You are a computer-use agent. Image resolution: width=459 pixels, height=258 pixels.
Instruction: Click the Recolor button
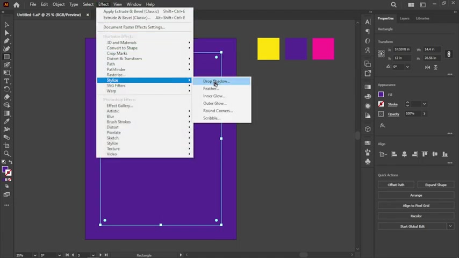tap(416, 216)
